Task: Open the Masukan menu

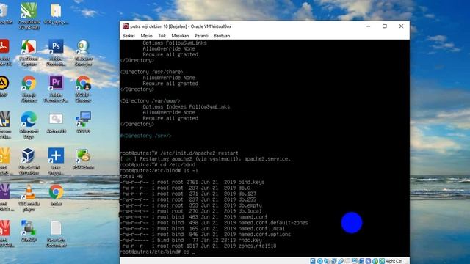Action: tap(180, 36)
